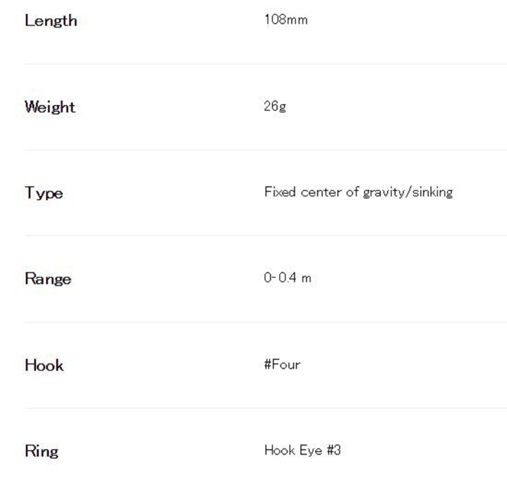
Task: Click the word 'Fixed' in Type value
Action: (280, 192)
